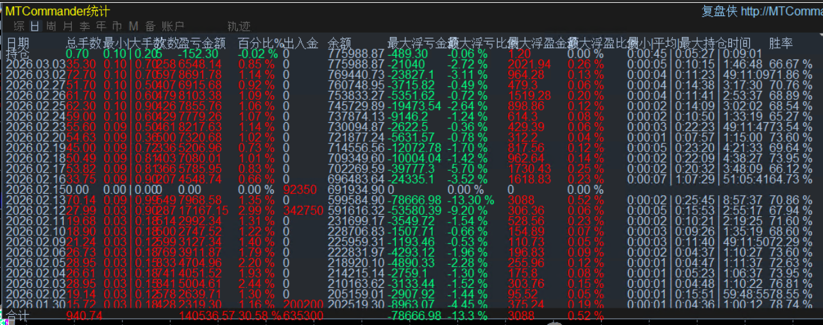The height and width of the screenshot is (325, 823).
Task: Click the 92350 deposit value
Action: pos(300,189)
